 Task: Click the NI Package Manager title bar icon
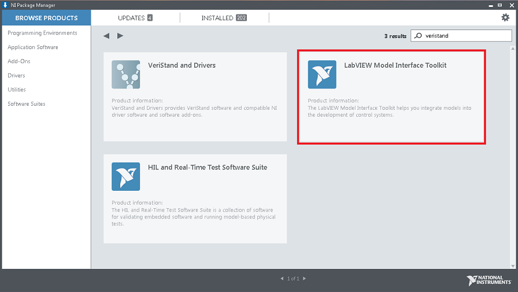pyautogui.click(x=5, y=5)
